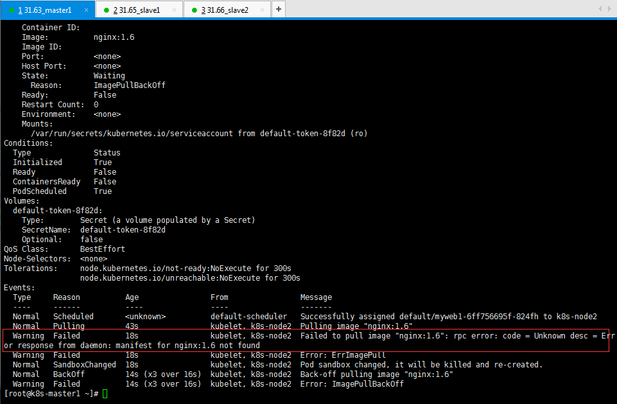Click the 'Volumes:' section header
617x404 pixels.
click(22, 201)
